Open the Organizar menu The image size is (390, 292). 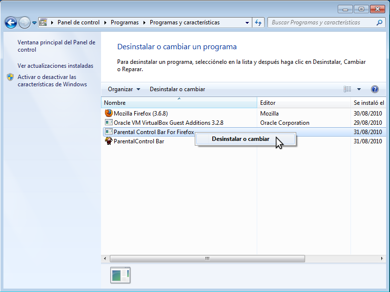click(124, 89)
